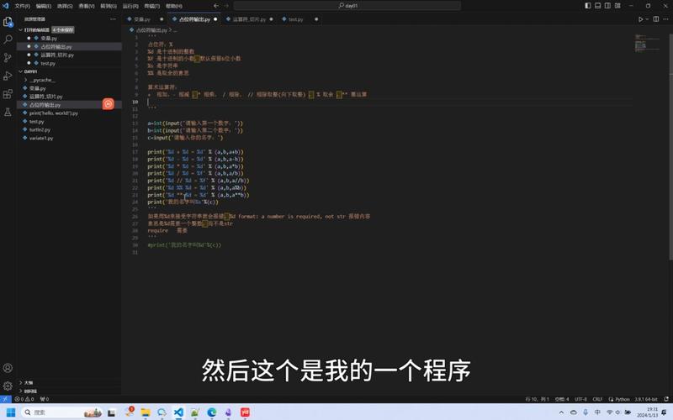Open the Run menu
Viewport: 673px width, 420px height.
pyautogui.click(x=130, y=6)
